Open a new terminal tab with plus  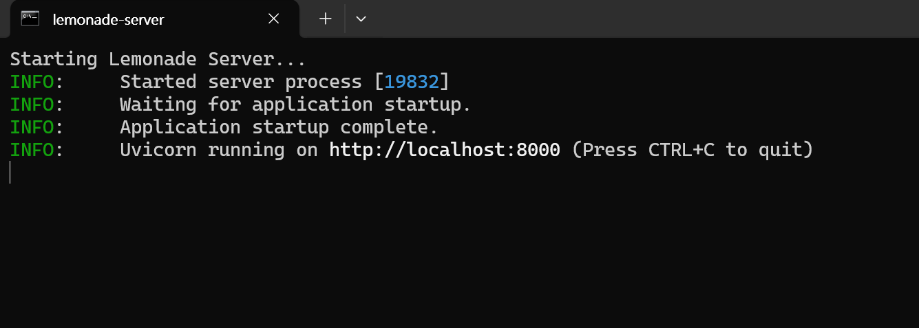tap(326, 19)
